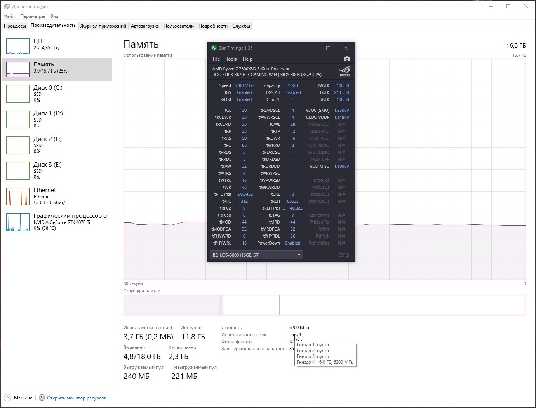Click the PowerDown value Enabled

[x=293, y=243]
